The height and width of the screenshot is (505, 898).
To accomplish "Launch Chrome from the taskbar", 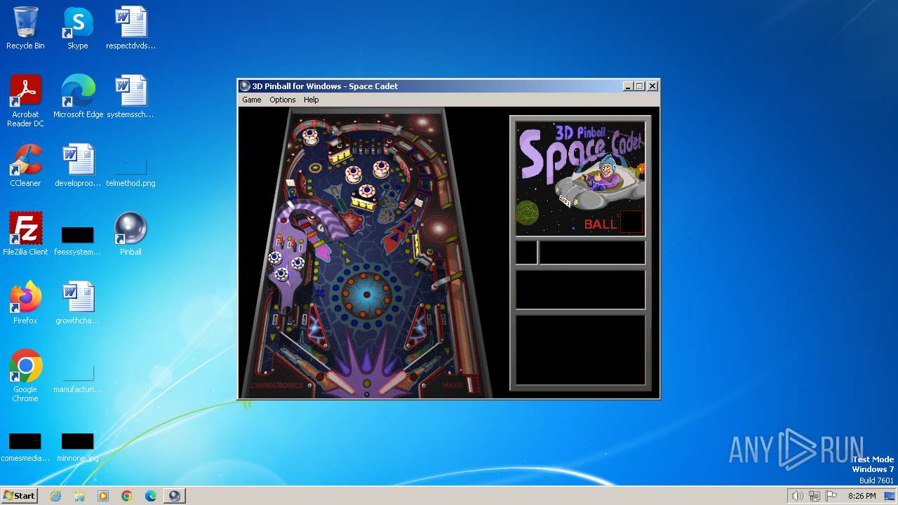I will [127, 496].
